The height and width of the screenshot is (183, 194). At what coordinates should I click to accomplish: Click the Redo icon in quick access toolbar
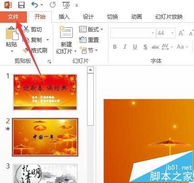[52, 5]
